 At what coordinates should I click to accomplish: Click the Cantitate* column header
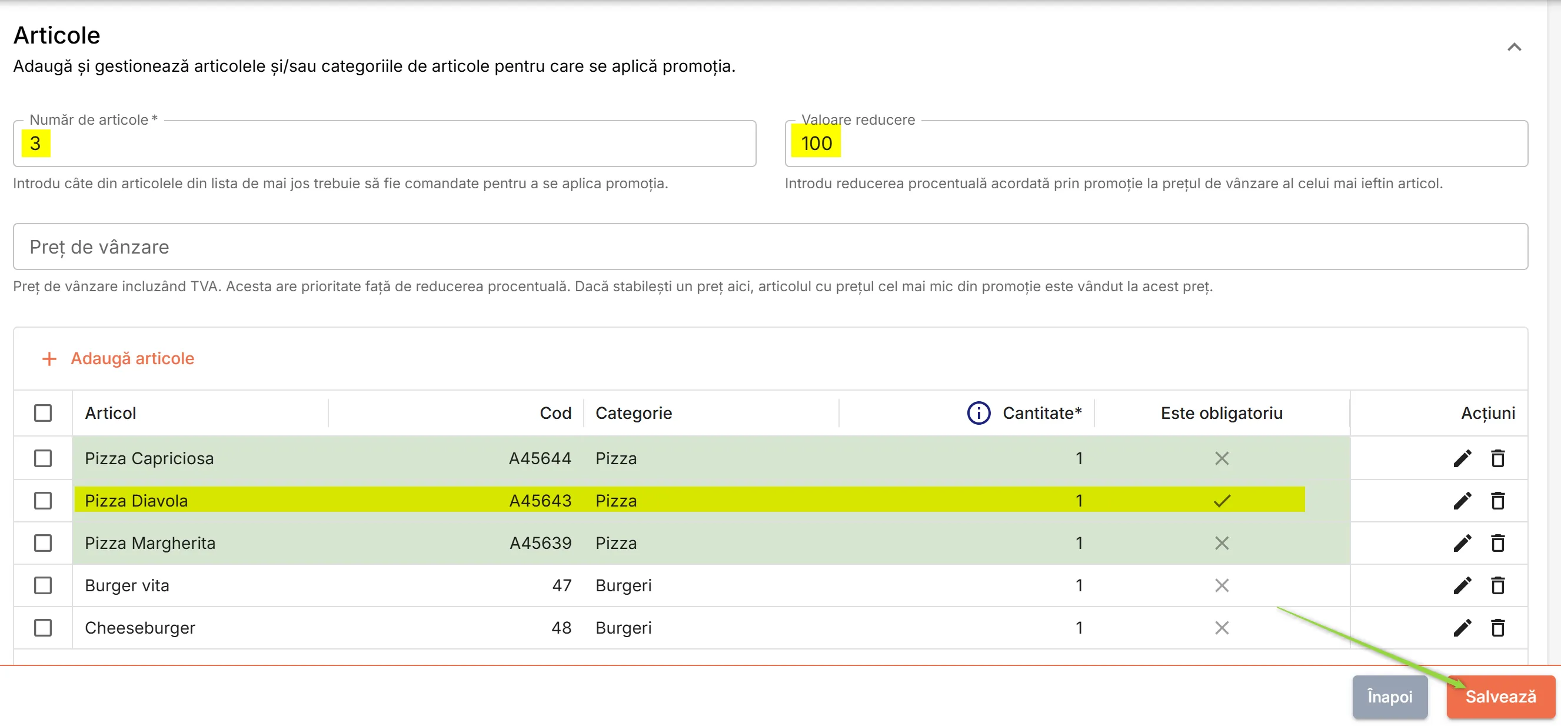[x=1041, y=413]
